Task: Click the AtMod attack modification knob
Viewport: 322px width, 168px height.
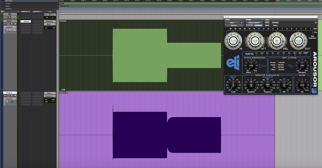Action: click(x=251, y=65)
